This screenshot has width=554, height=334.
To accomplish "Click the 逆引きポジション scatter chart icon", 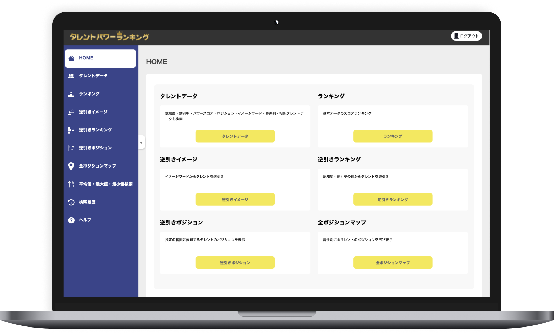I will point(71,148).
